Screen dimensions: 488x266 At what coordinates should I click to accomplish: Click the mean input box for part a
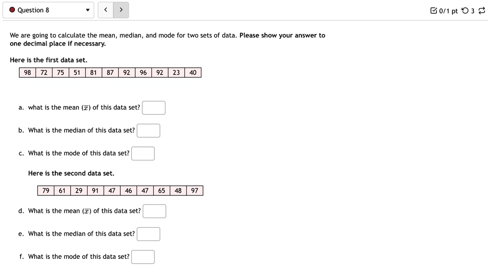154,108
